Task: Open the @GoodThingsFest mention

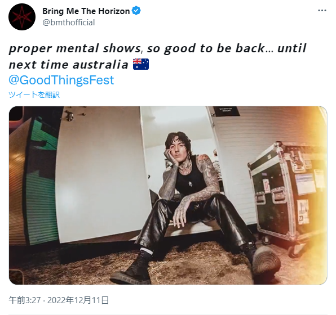Action: (x=61, y=80)
